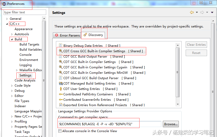Click the Browse... button
The image size is (217, 137).
coord(171,124)
